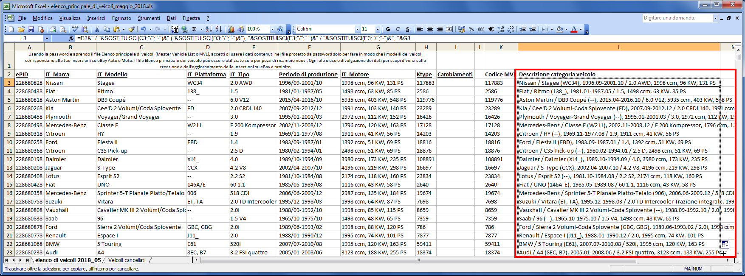This screenshot has width=745, height=276.
Task: Click the AutoSum sigma icon
Action: tap(195, 29)
